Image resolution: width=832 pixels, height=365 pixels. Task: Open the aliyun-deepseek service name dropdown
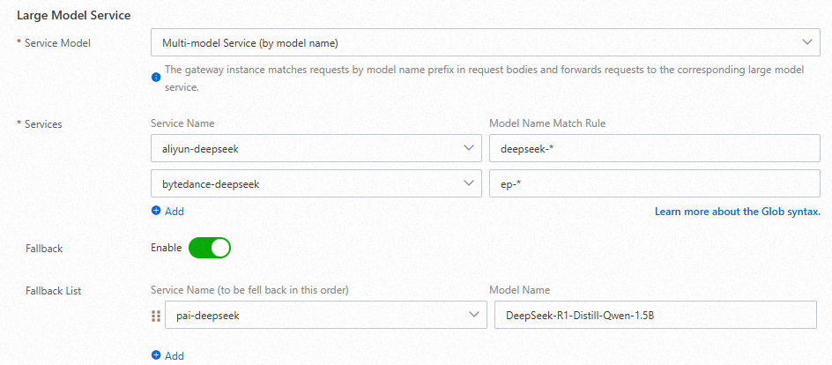308,149
